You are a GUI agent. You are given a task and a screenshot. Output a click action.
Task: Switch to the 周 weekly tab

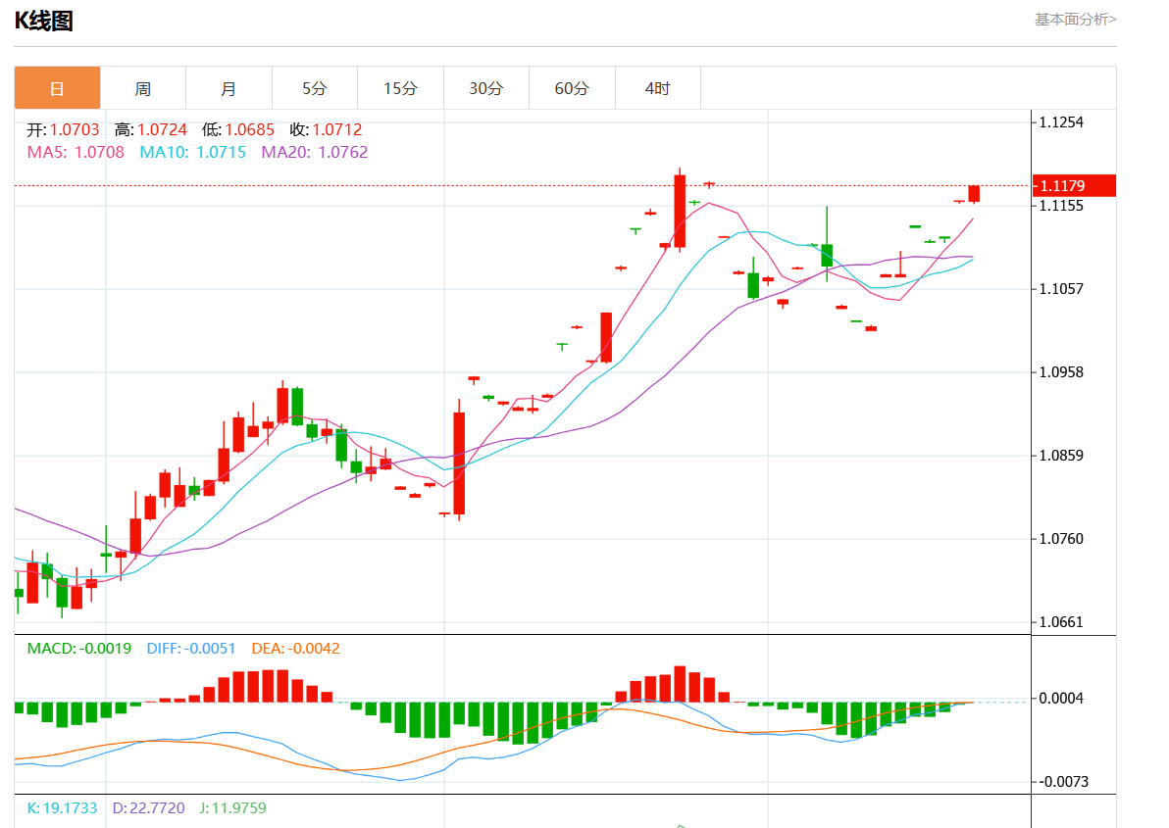(143, 88)
